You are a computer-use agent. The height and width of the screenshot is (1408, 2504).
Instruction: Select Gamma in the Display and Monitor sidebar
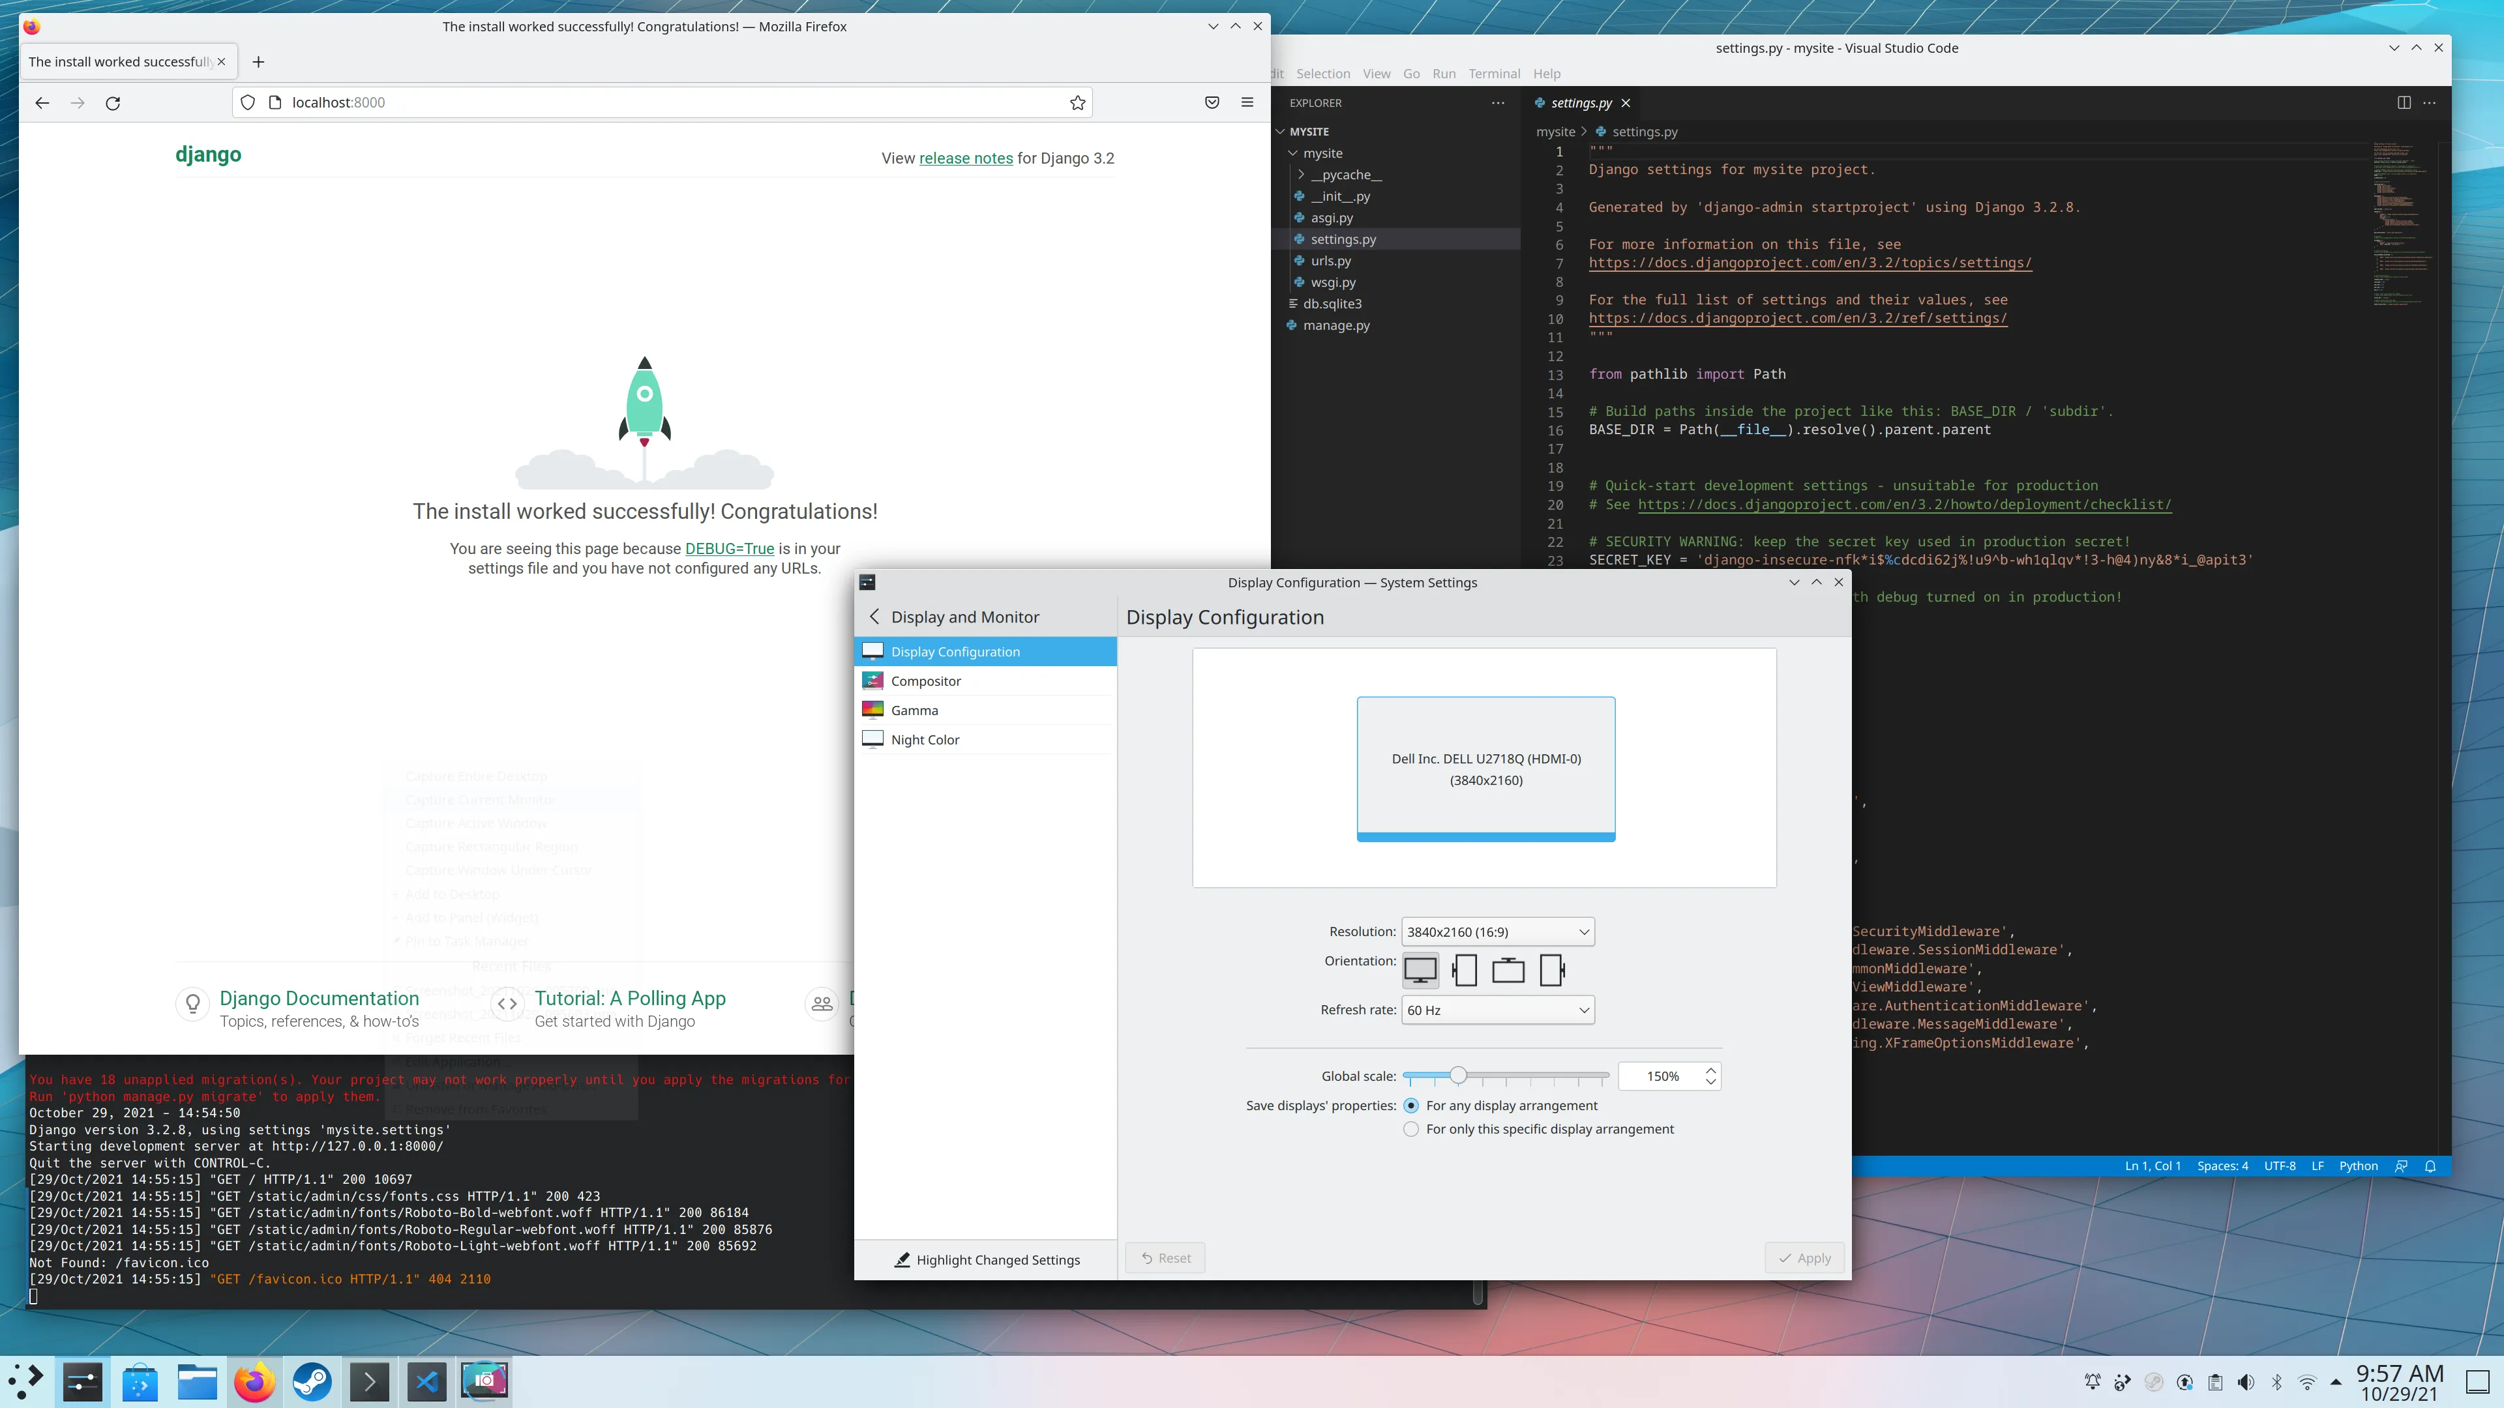914,709
